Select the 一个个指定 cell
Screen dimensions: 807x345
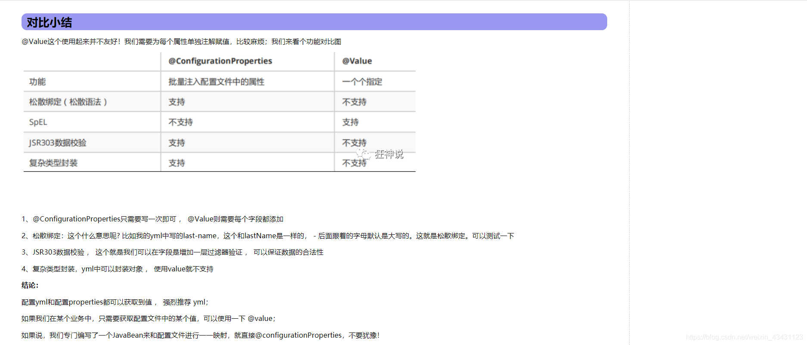pyautogui.click(x=362, y=82)
